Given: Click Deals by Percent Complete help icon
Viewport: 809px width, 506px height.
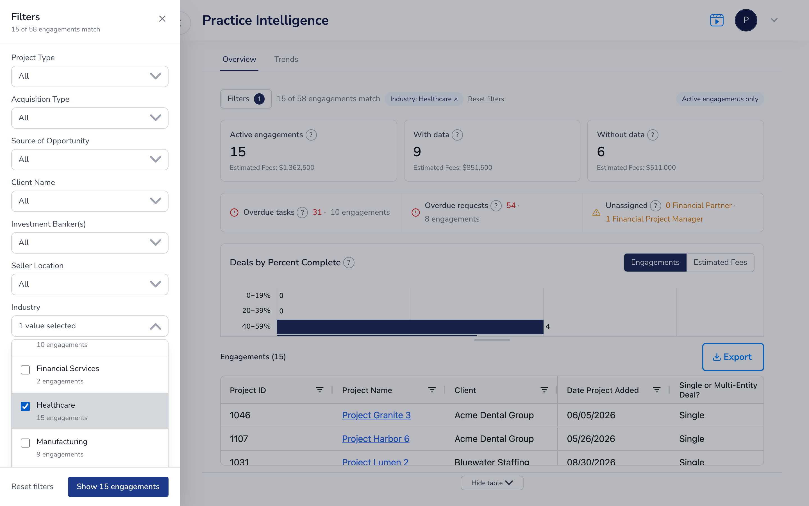Looking at the screenshot, I should (349, 262).
